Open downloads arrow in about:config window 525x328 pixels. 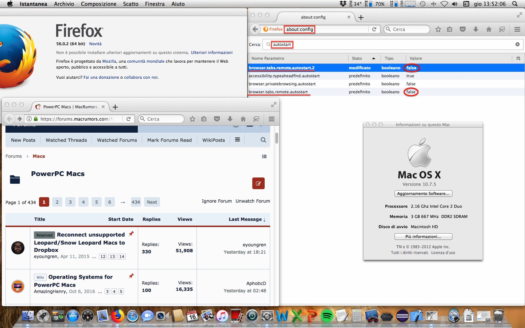(476, 29)
